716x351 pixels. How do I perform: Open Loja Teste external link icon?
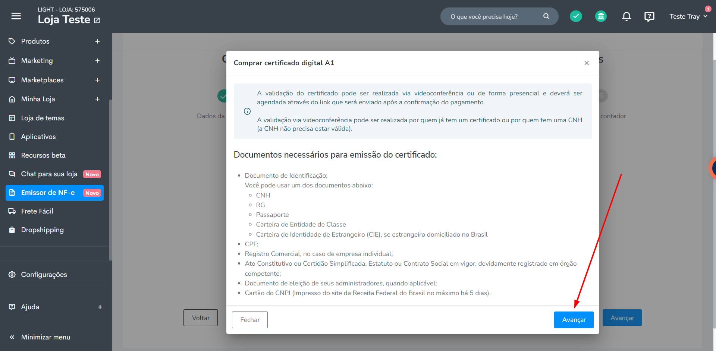[97, 20]
